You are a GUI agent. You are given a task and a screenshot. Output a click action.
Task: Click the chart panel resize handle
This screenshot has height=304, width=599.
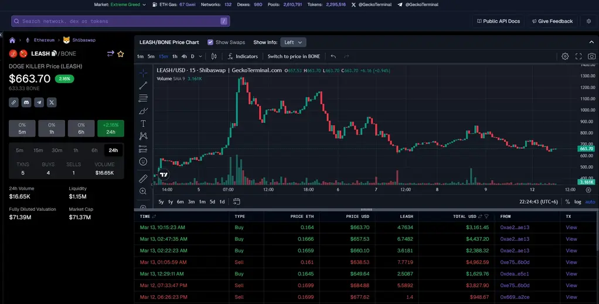pyautogui.click(x=366, y=210)
